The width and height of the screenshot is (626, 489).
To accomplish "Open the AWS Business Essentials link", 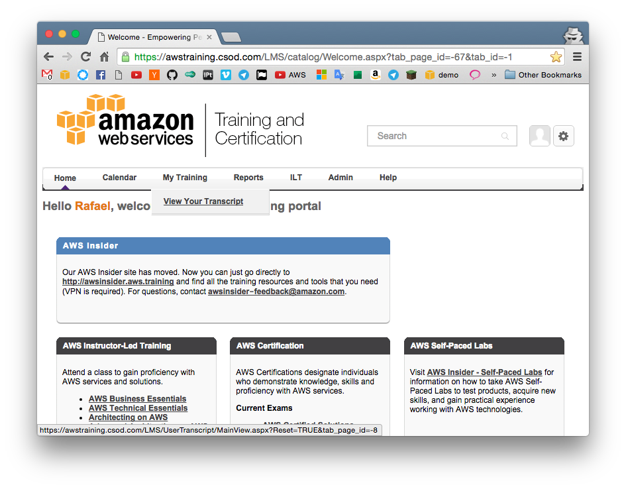I will (137, 399).
